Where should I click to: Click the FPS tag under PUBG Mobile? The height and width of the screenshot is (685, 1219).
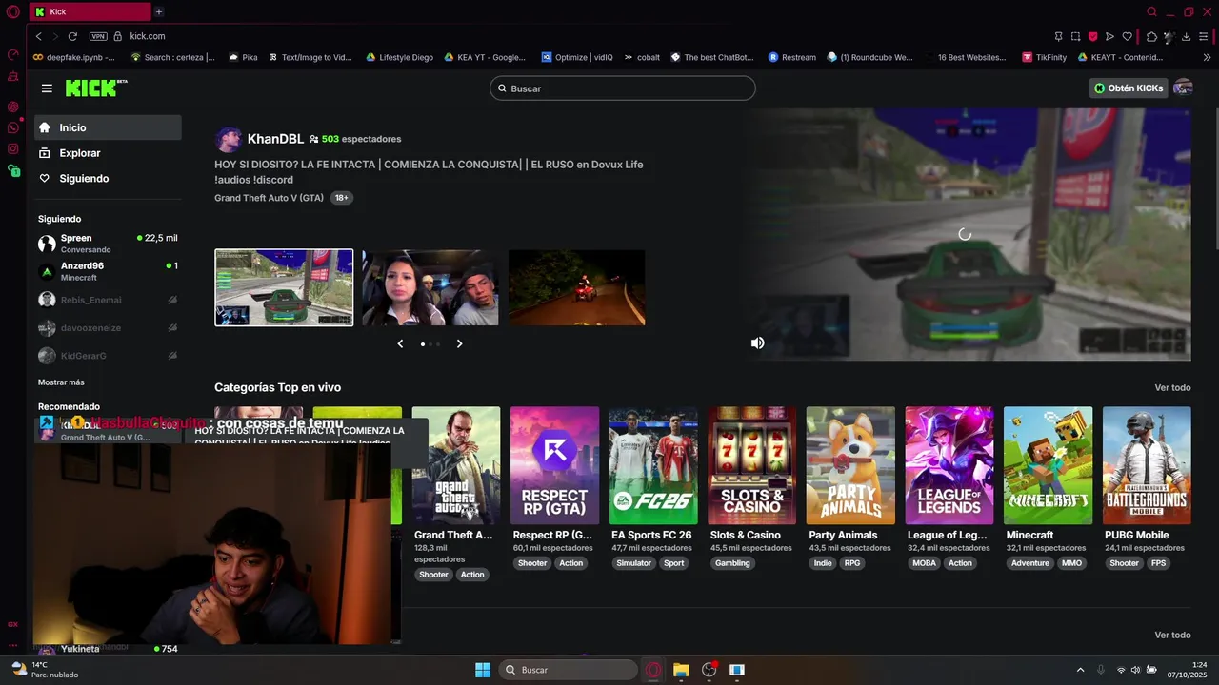[x=1158, y=563]
